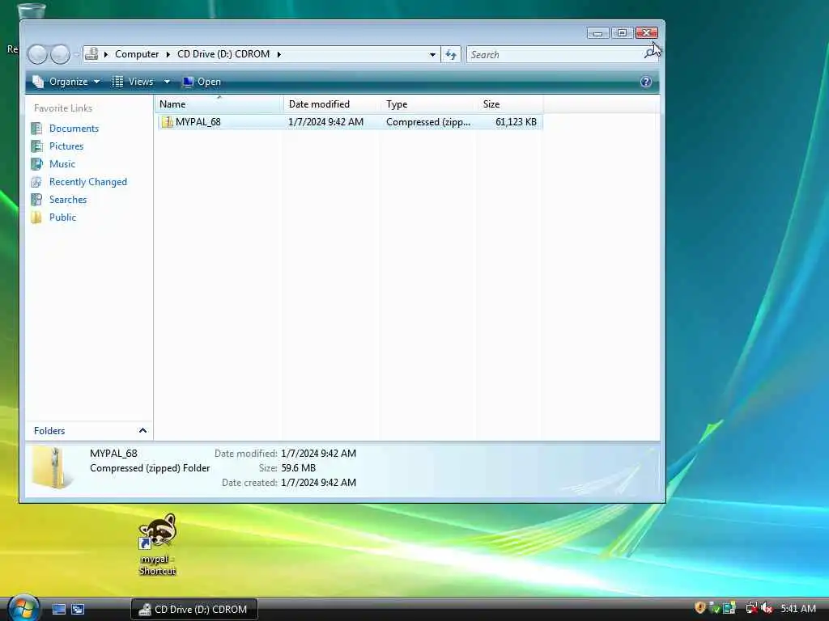Image resolution: width=829 pixels, height=621 pixels.
Task: Sort by the Name column header
Action: point(219,104)
